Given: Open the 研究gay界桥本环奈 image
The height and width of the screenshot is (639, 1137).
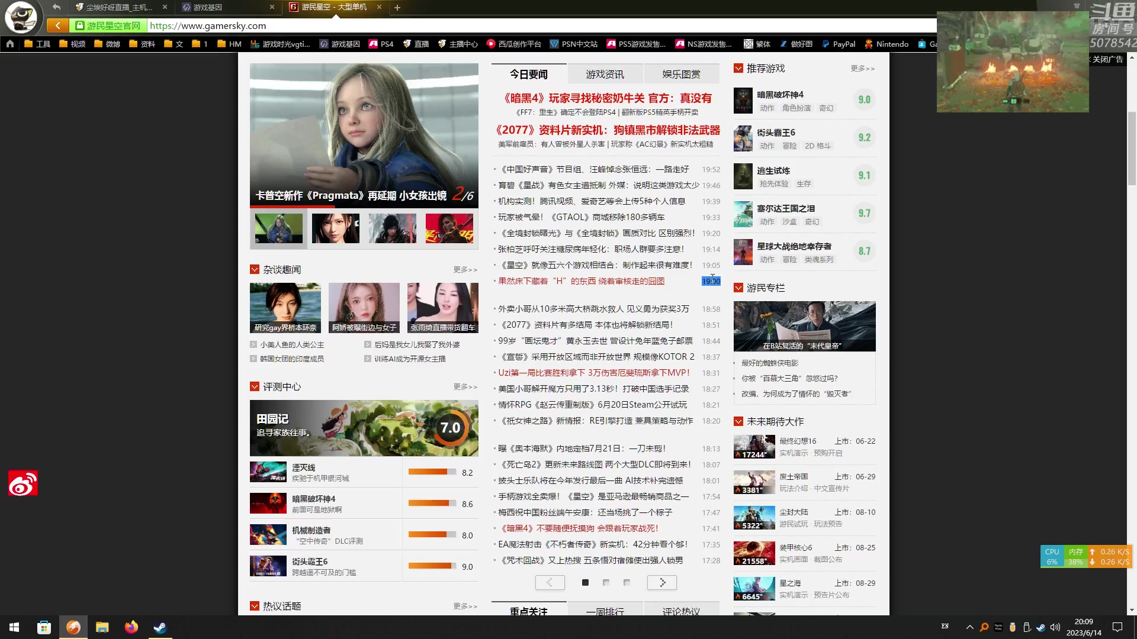Looking at the screenshot, I should [285, 308].
